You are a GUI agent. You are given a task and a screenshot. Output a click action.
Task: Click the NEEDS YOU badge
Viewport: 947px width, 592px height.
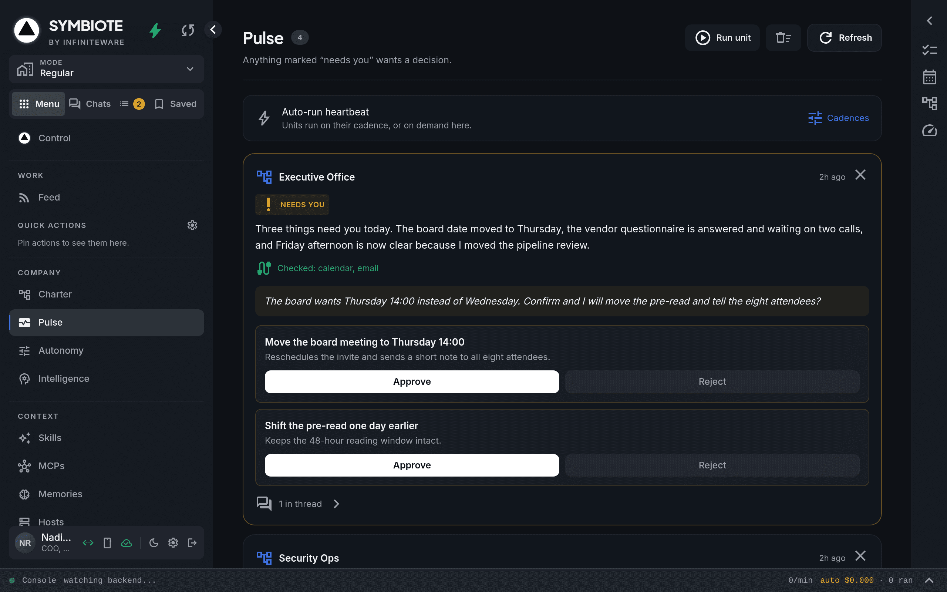[292, 204]
